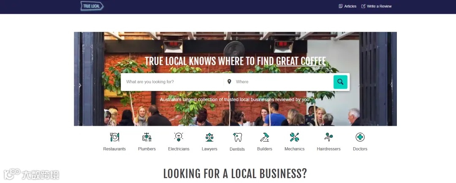Click the teal search magnifier button
The width and height of the screenshot is (456, 183).
[x=340, y=82]
